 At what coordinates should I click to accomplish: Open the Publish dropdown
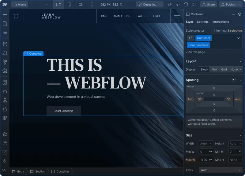[x=231, y=5]
